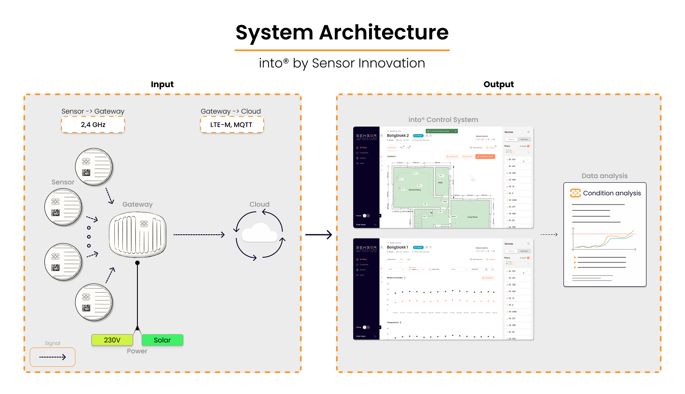The height and width of the screenshot is (394, 685).
Task: Select device ID : 2156 in Boligblokk 2 list
Action: click(x=518, y=200)
